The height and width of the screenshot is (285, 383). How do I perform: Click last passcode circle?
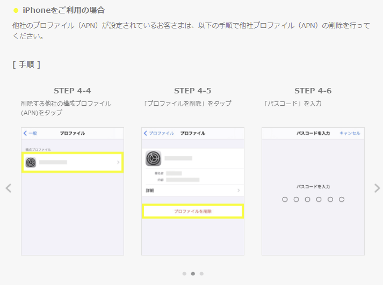click(342, 200)
